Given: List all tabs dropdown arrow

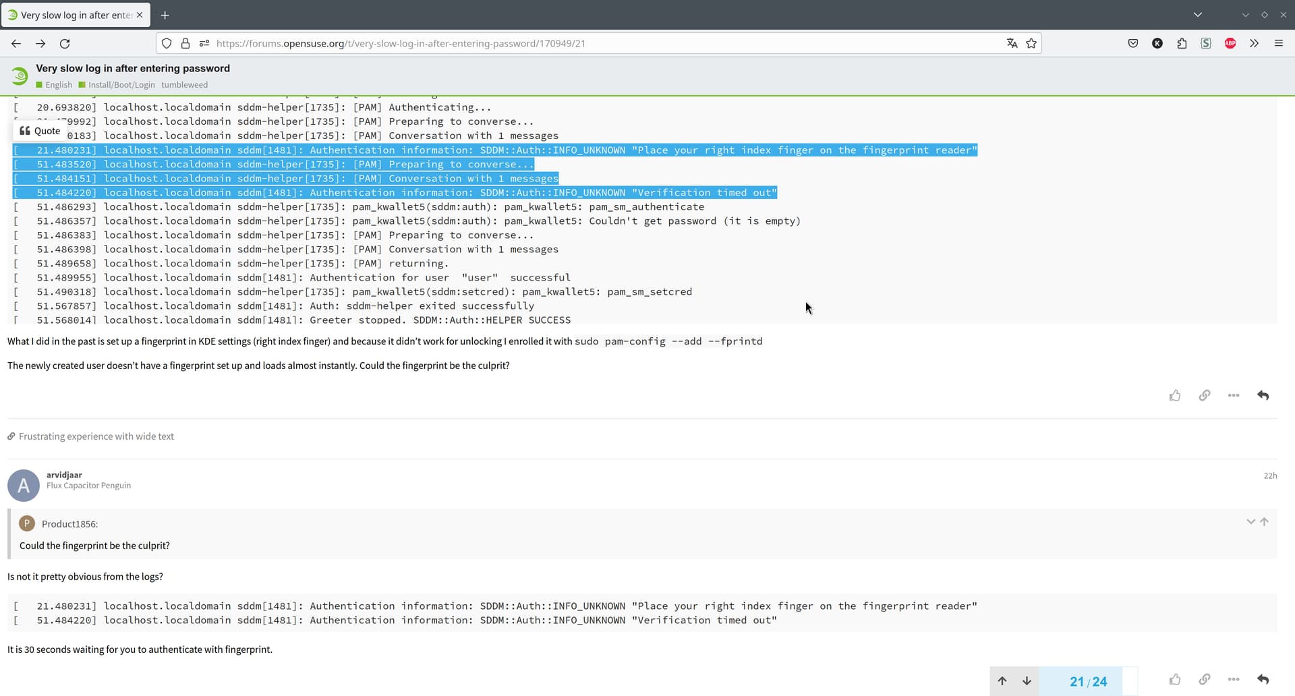Looking at the screenshot, I should coord(1198,14).
